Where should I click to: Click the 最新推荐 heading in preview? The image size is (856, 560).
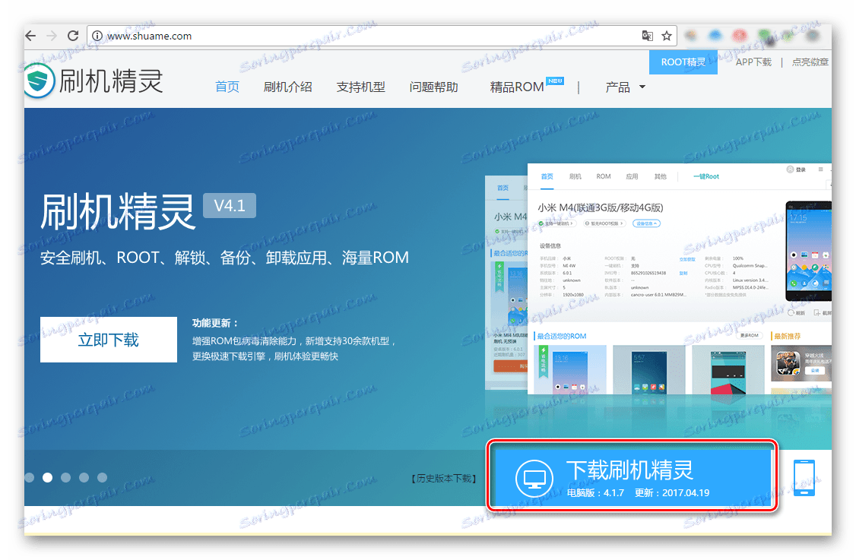click(788, 336)
